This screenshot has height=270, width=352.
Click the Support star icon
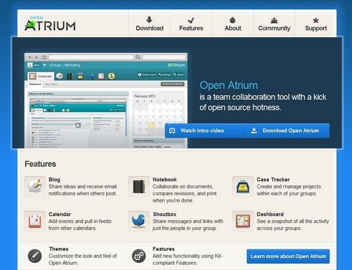316,20
